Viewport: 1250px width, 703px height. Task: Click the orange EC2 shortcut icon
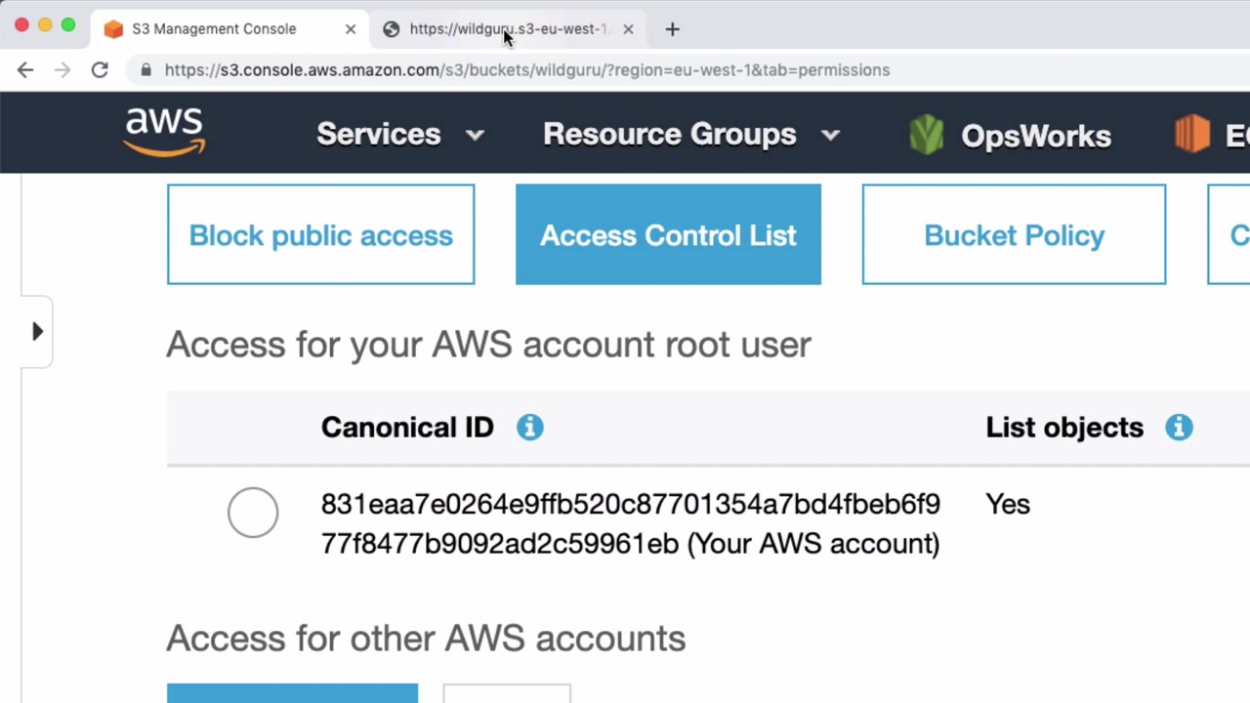pos(1192,134)
